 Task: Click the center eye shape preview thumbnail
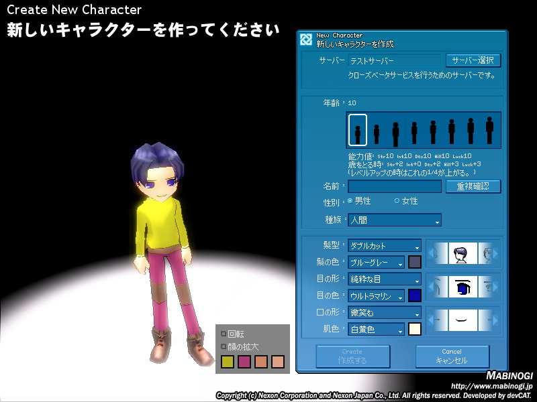(x=462, y=287)
